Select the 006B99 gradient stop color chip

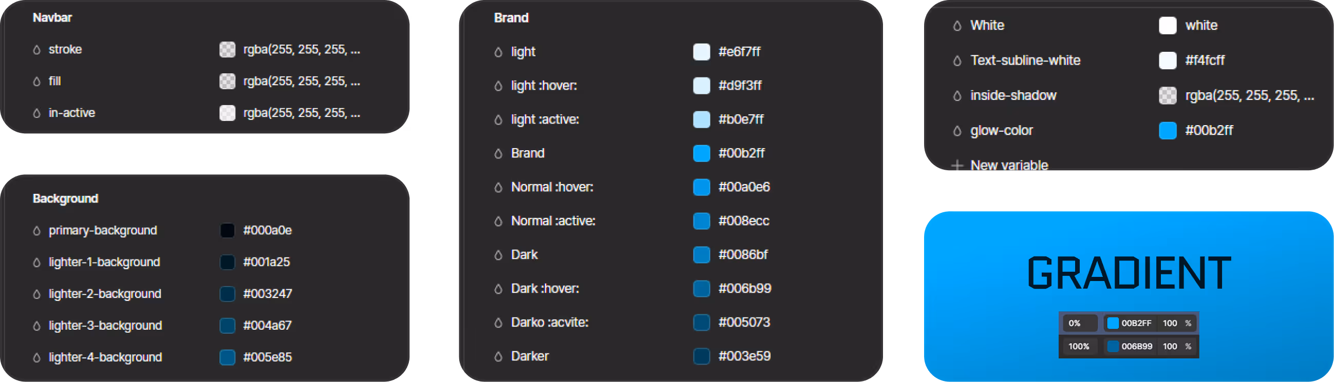1113,346
